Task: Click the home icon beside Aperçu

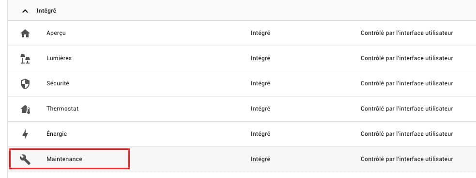Action: pyautogui.click(x=25, y=33)
